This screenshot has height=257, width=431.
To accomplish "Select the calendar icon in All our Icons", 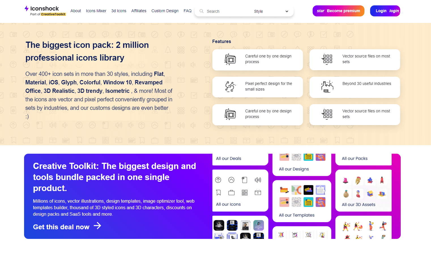I will pyautogui.click(x=258, y=193).
